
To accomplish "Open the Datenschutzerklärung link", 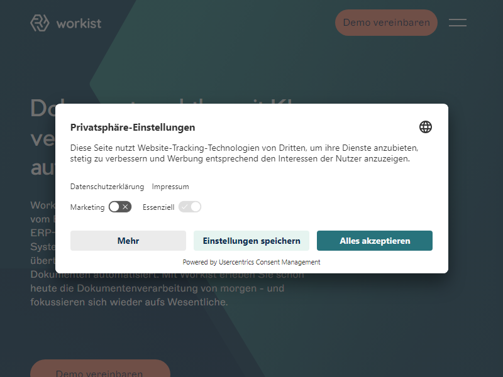I will click(107, 187).
